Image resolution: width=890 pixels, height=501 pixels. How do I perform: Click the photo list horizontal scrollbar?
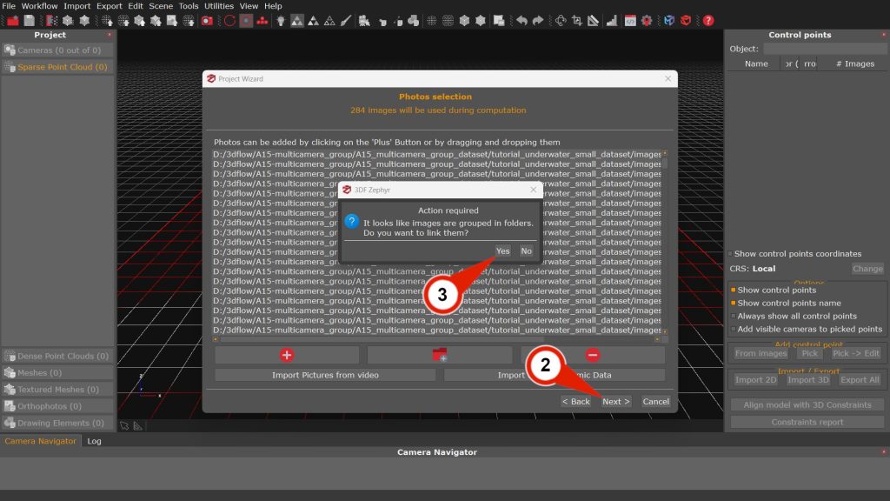pyautogui.click(x=435, y=340)
